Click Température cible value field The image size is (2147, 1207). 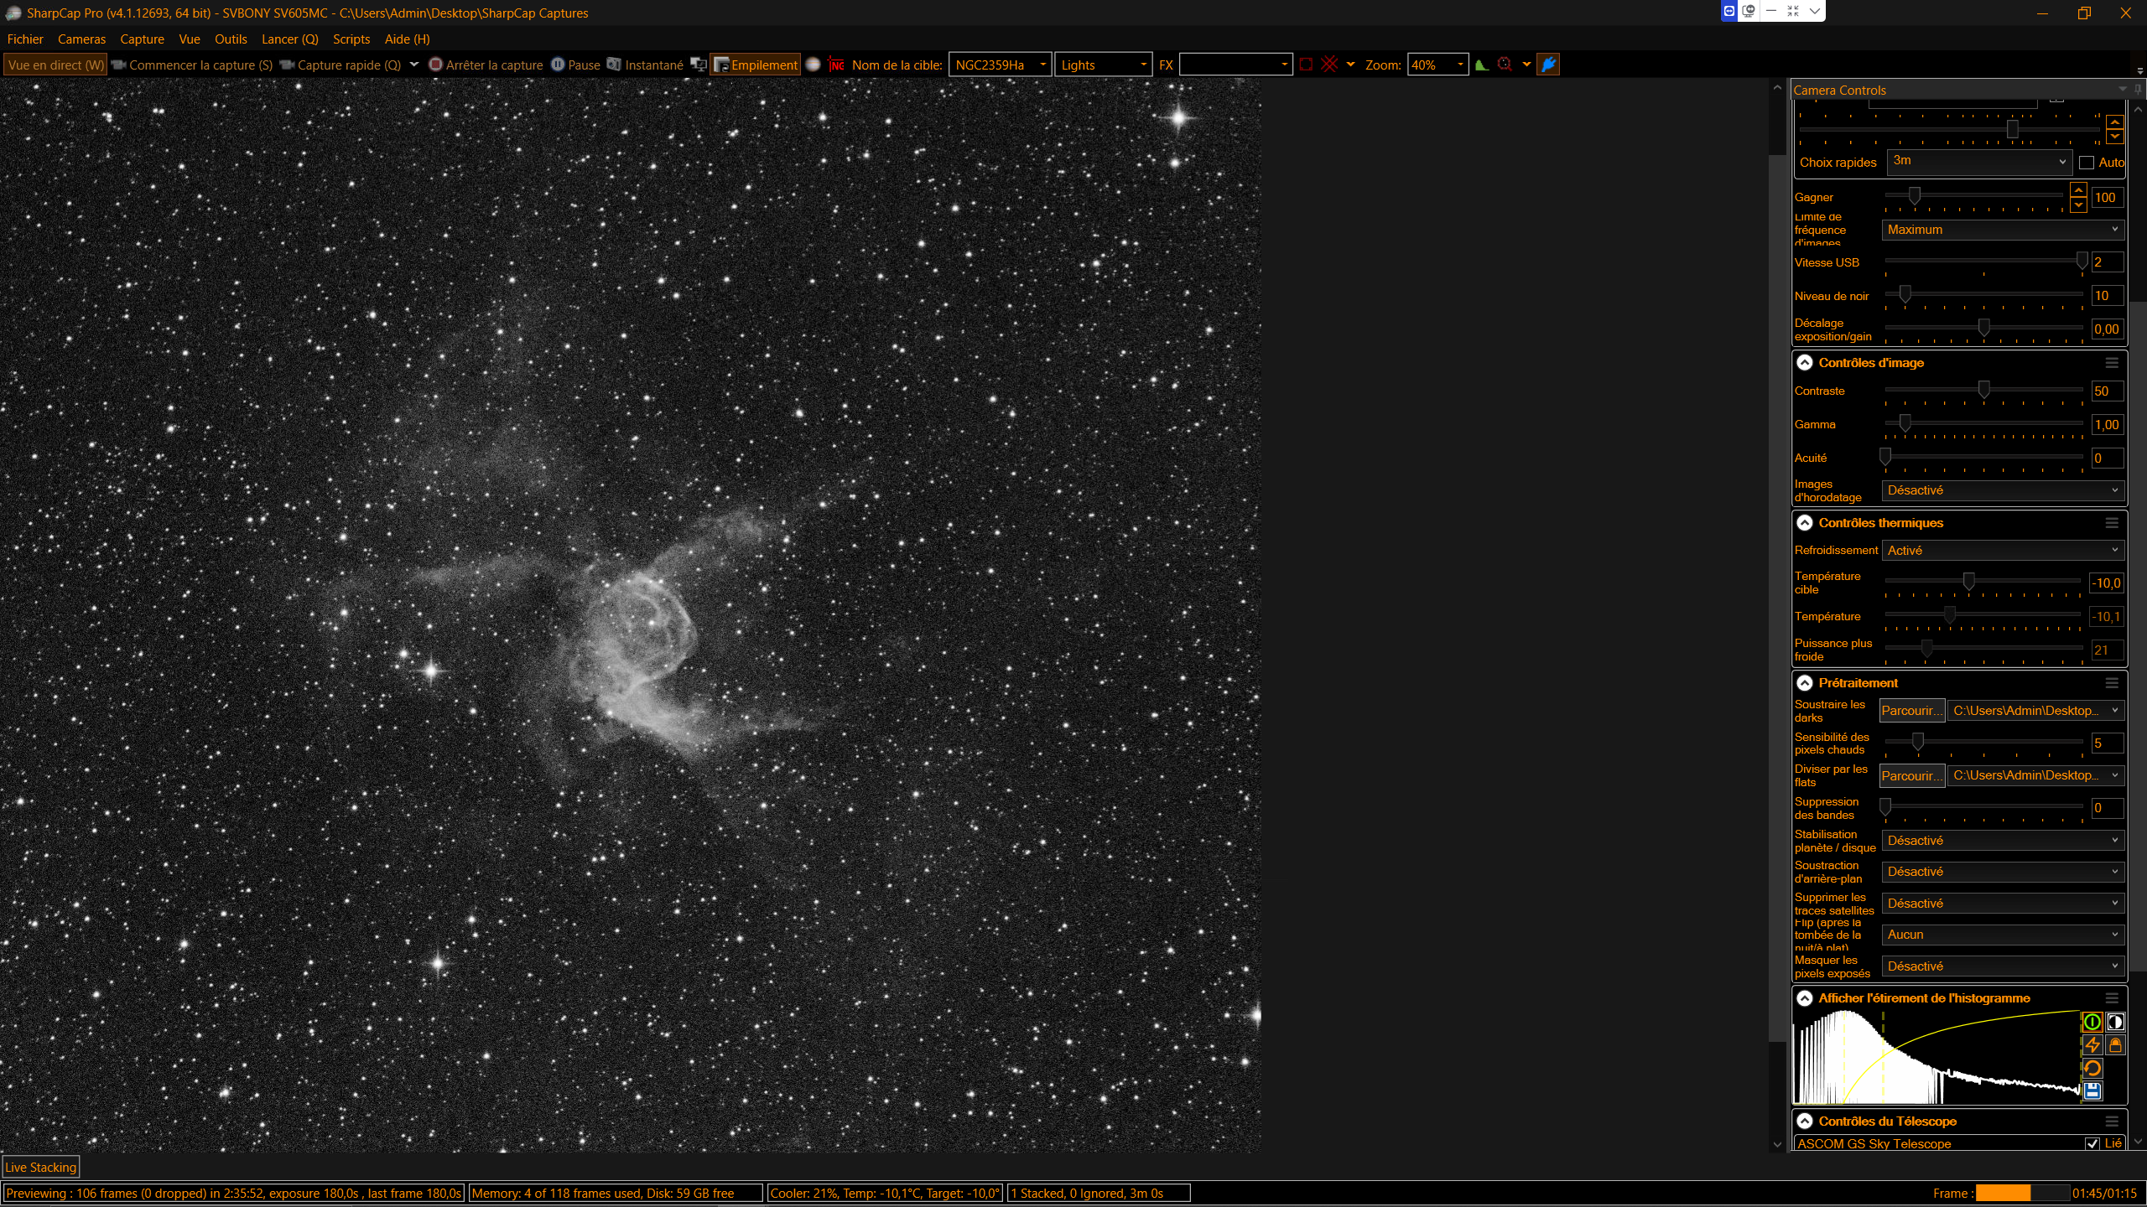pyautogui.click(x=2107, y=583)
